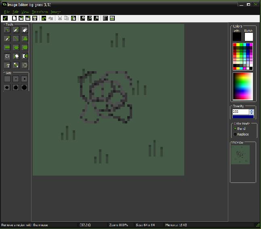Select the eraser tool
261x229 pixels.
[25, 30]
